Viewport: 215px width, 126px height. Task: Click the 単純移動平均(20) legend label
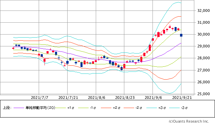point(40,108)
